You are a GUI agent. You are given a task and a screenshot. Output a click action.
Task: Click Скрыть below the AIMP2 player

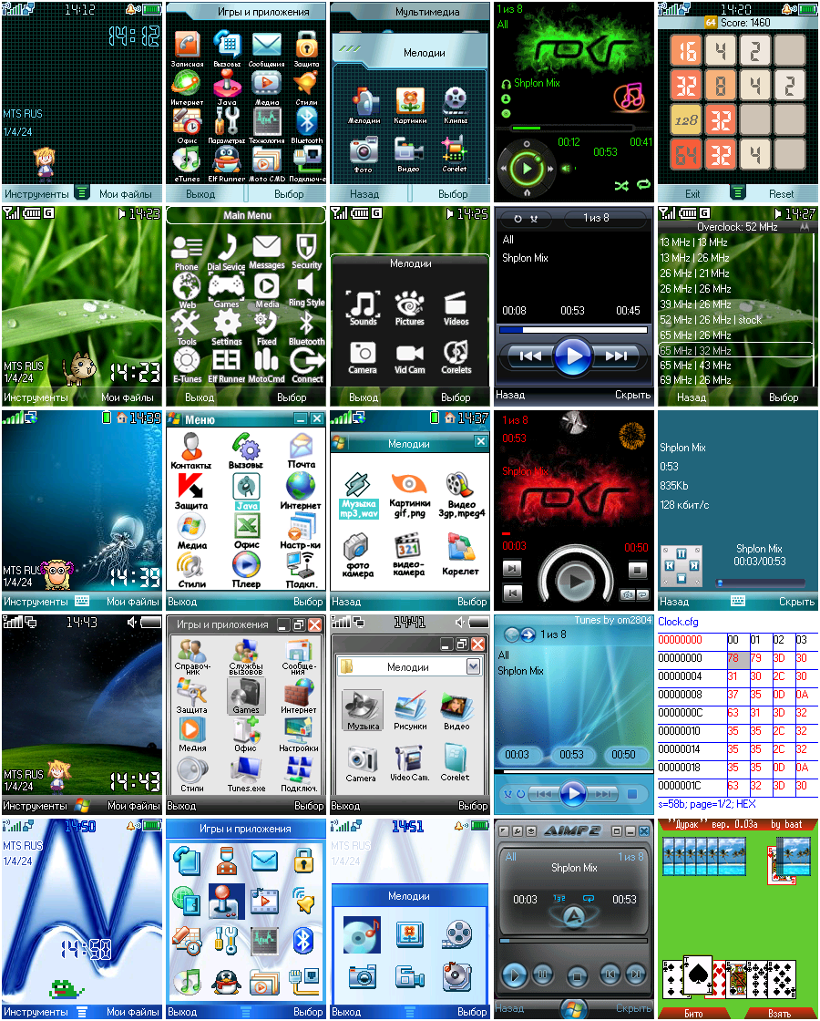[632, 1008]
